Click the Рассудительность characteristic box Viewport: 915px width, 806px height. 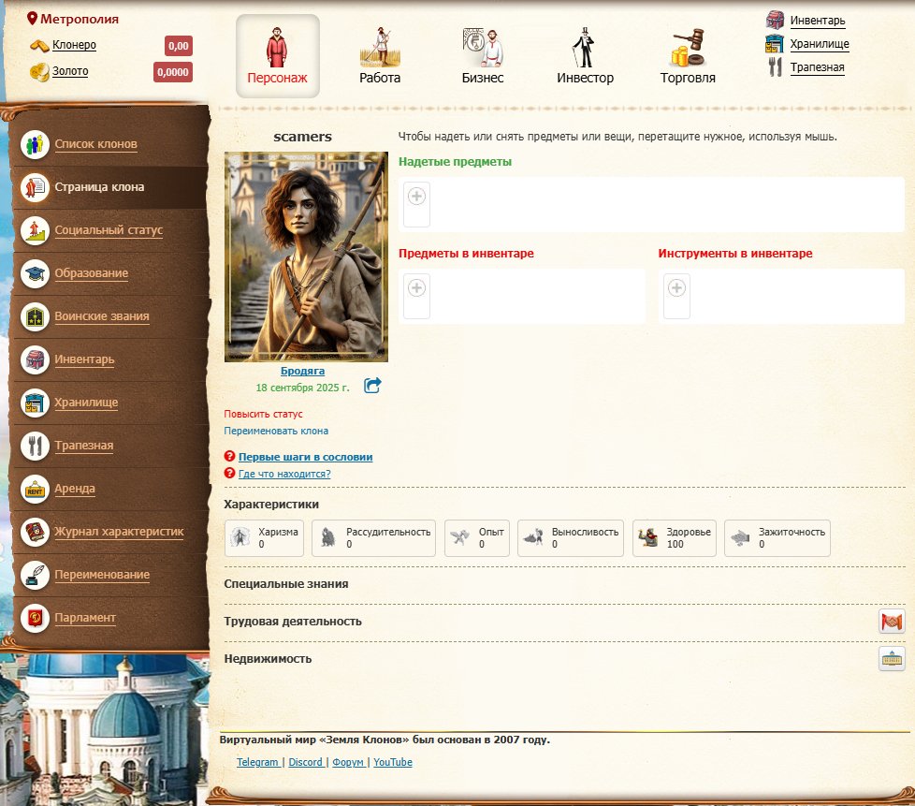[373, 538]
